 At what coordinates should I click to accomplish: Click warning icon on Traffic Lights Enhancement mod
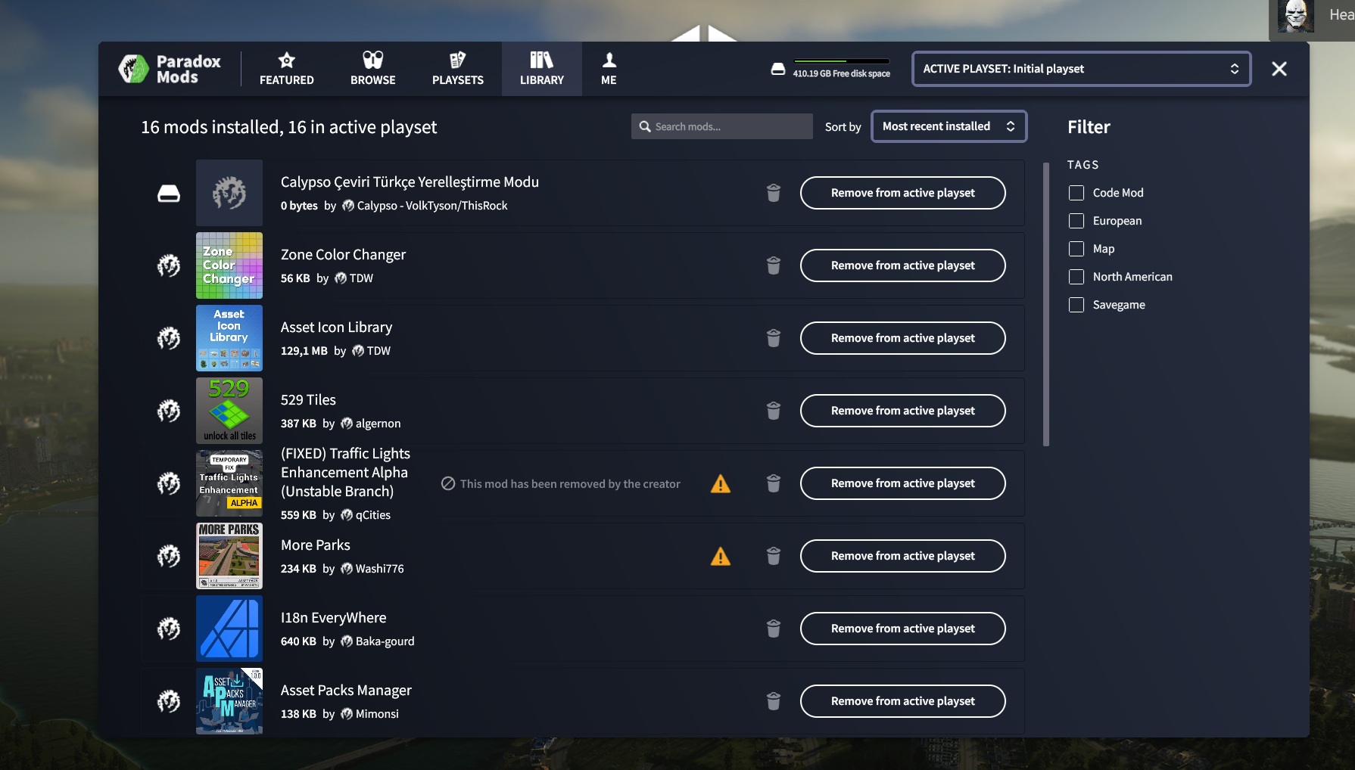[721, 484]
